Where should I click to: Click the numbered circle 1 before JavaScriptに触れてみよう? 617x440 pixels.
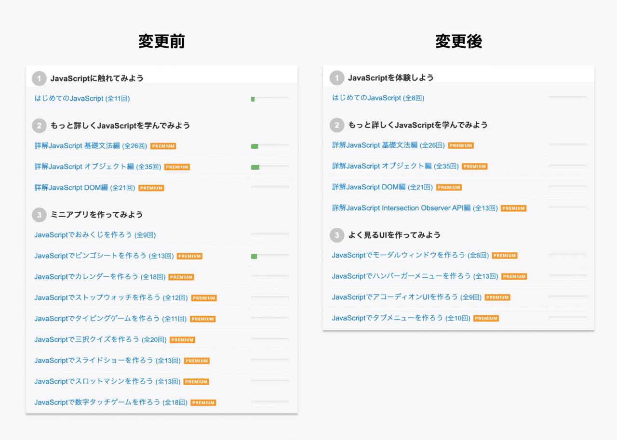(39, 78)
